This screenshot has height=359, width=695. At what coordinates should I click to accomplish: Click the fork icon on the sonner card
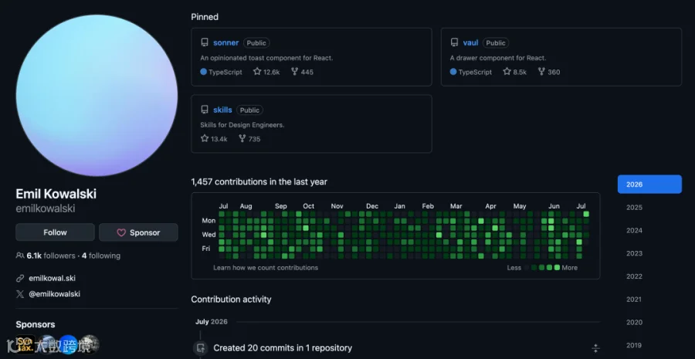click(x=294, y=71)
